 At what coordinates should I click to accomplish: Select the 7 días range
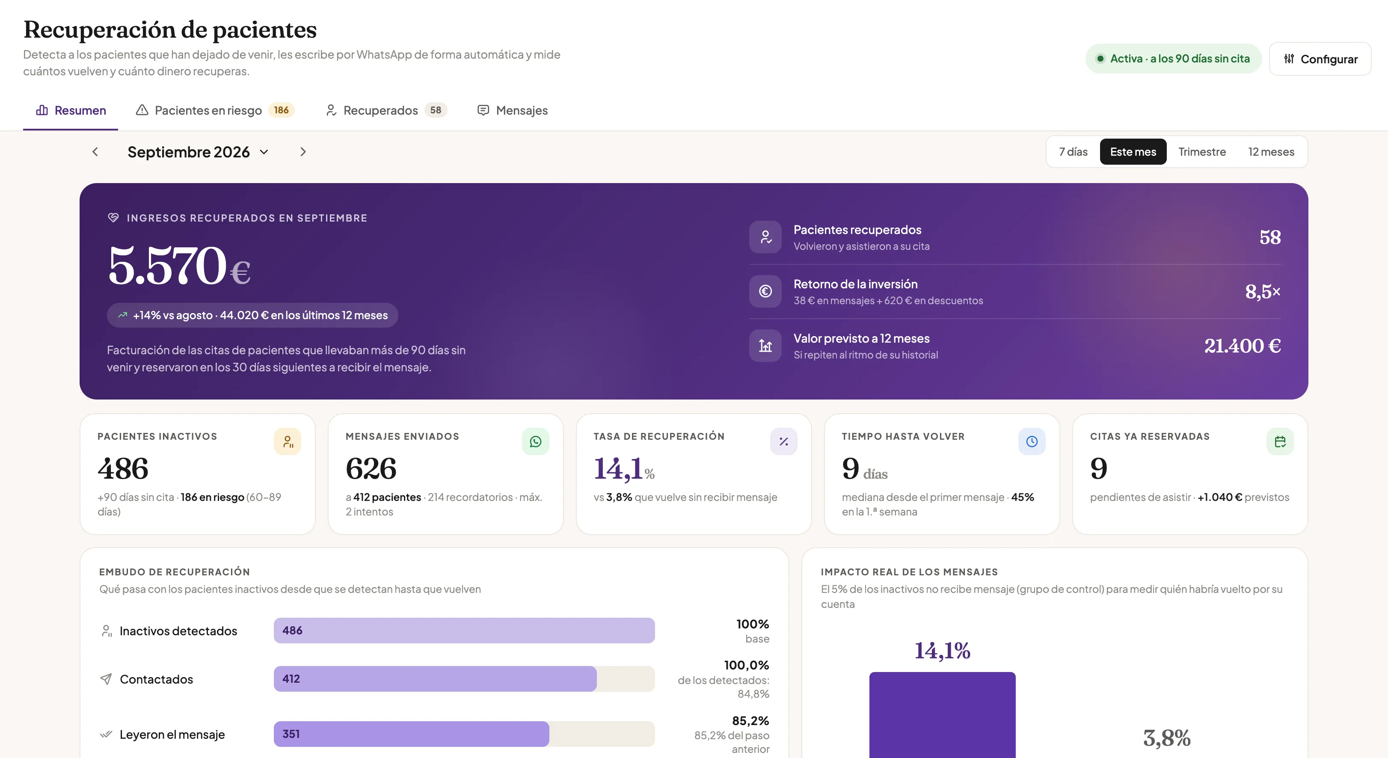(x=1073, y=152)
